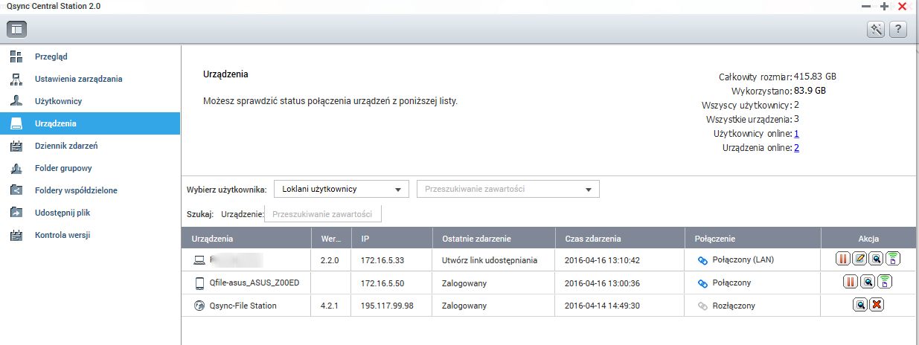Image resolution: width=919 pixels, height=345 pixels.
Task: Click the Kontrola wersji icon
Action: click(16, 235)
